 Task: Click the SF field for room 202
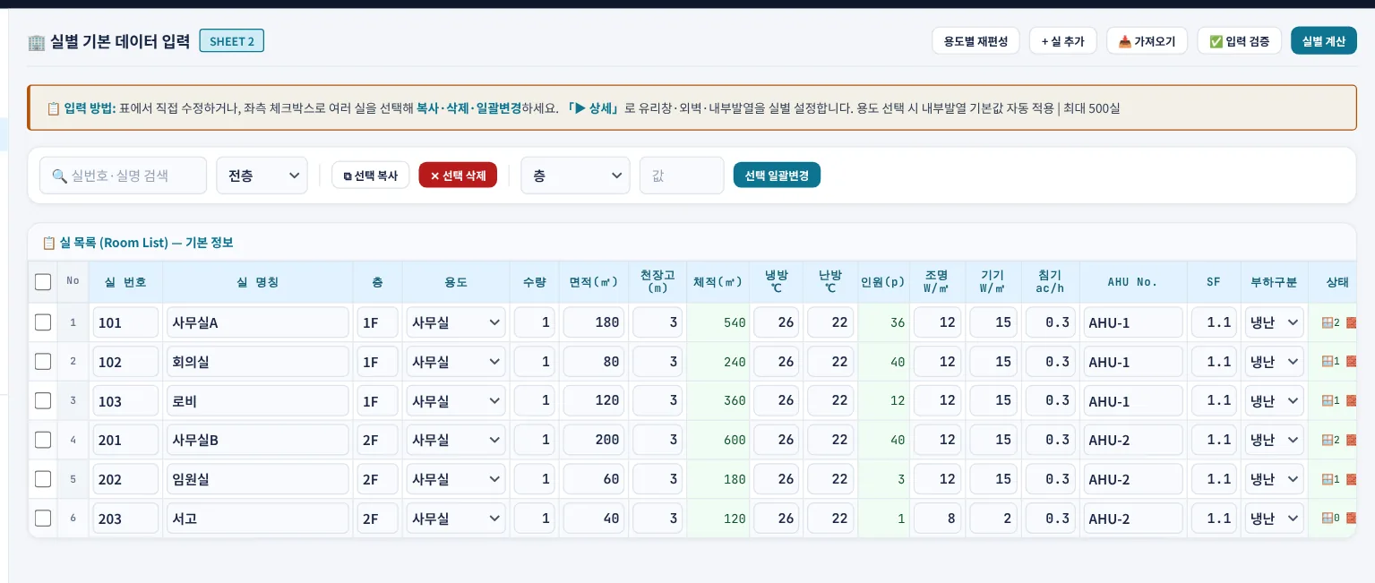coord(1214,479)
